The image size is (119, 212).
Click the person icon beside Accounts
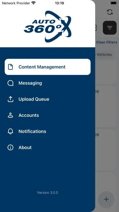(x=10, y=115)
